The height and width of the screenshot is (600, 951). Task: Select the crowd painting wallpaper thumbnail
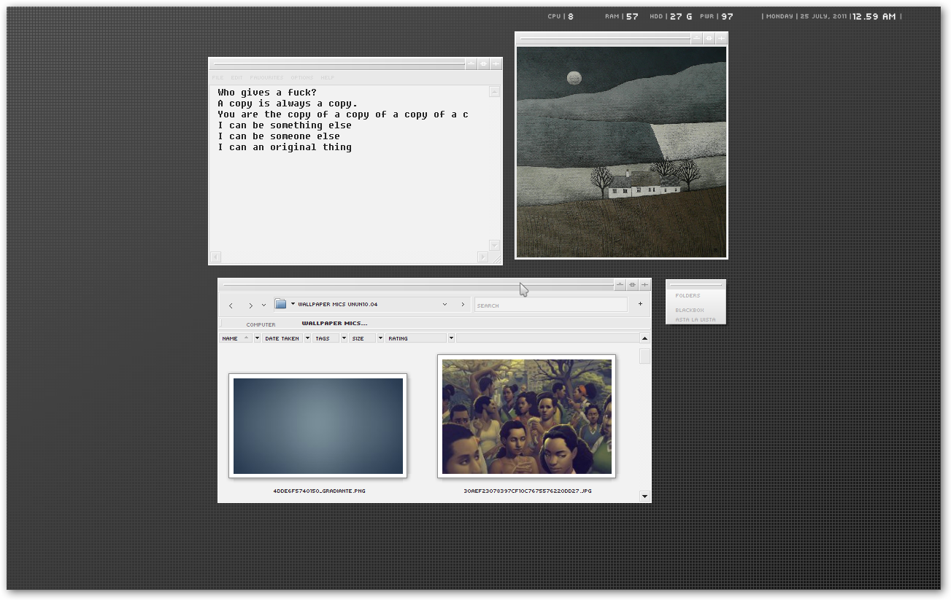(526, 416)
